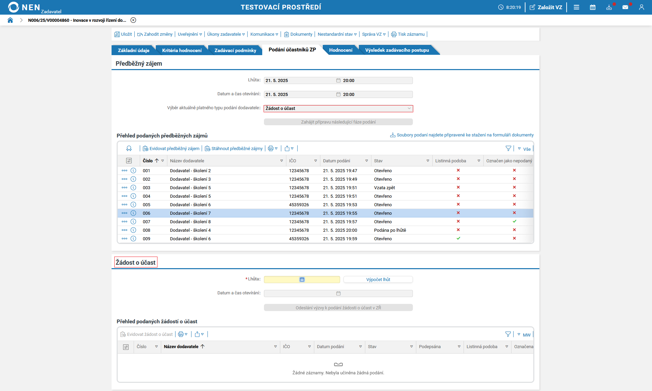
Task: Click Výpočet lhůt button
Action: click(378, 279)
